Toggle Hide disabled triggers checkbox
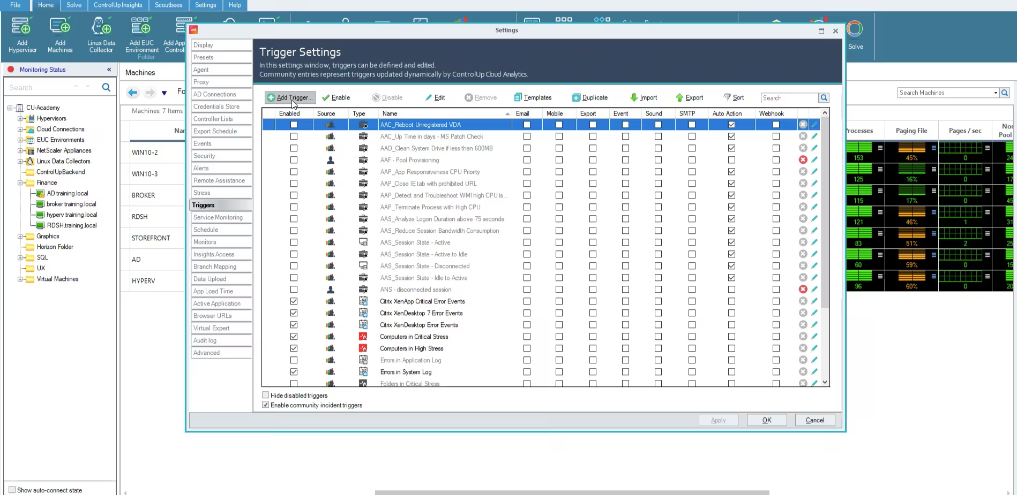 point(265,395)
